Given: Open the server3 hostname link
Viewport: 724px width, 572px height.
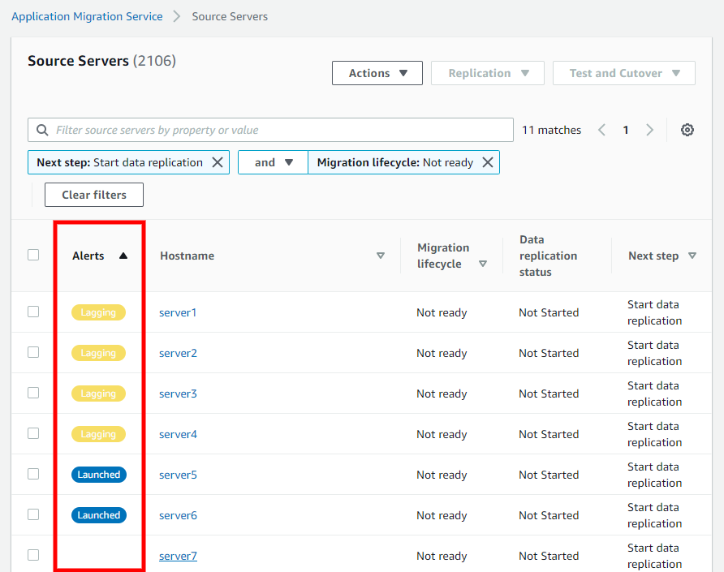Looking at the screenshot, I should (179, 394).
